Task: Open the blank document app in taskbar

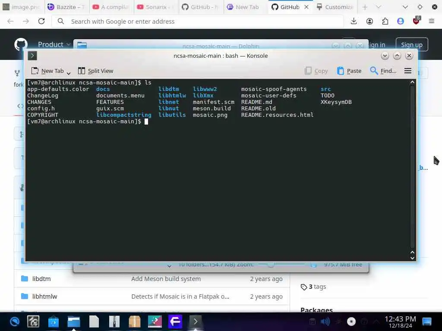Action: pos(94,322)
